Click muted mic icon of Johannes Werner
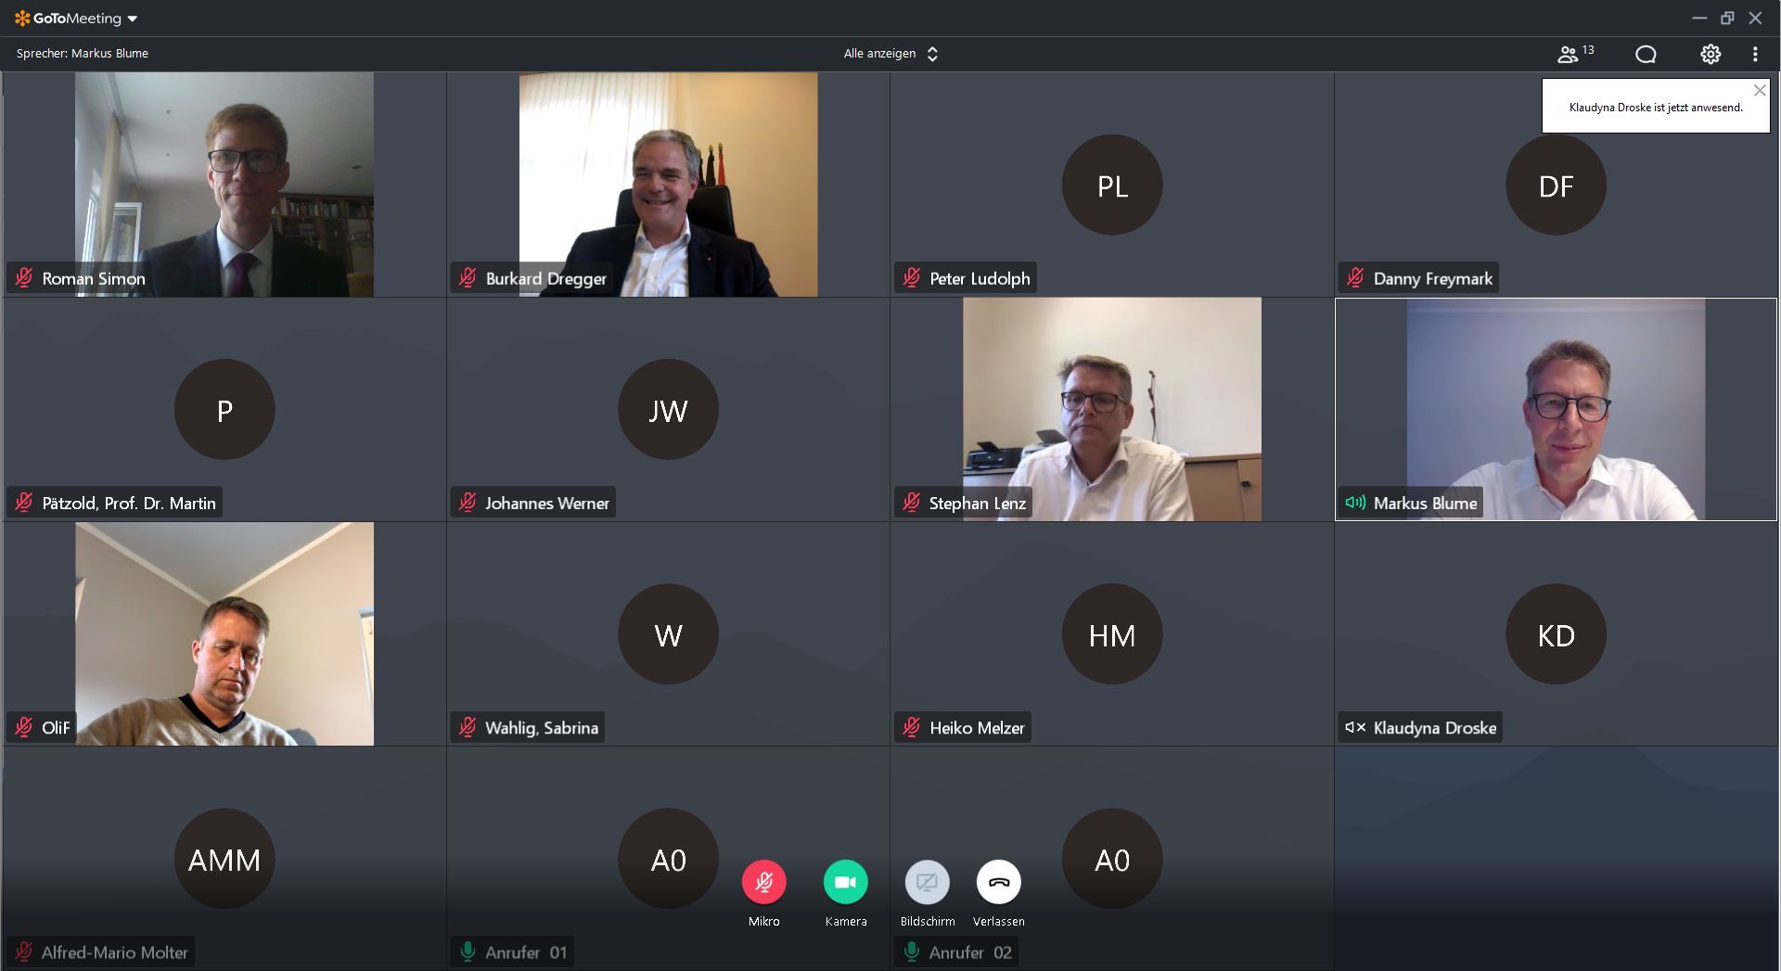1781x971 pixels. tap(468, 503)
